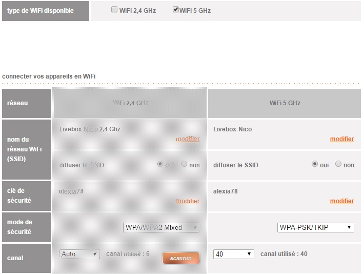The height and width of the screenshot is (274, 364).
Task: Click the Livebox-Nico 5 GHz network name
Action: tap(232, 129)
